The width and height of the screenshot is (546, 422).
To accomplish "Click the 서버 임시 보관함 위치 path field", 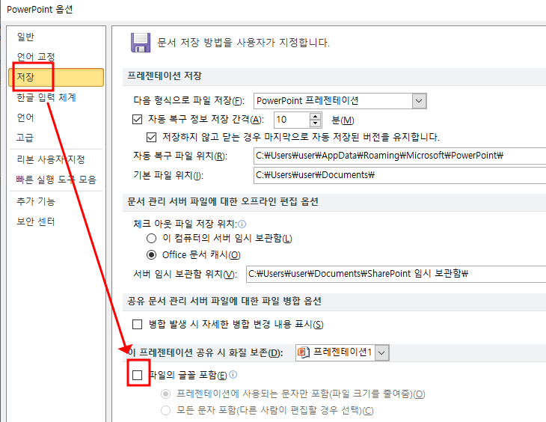I will coord(396,274).
